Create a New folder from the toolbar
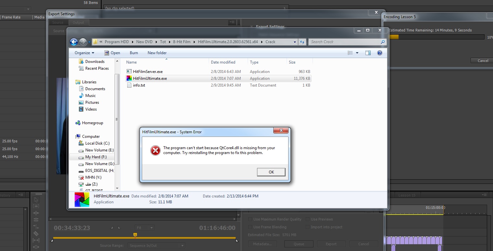 pos(157,53)
